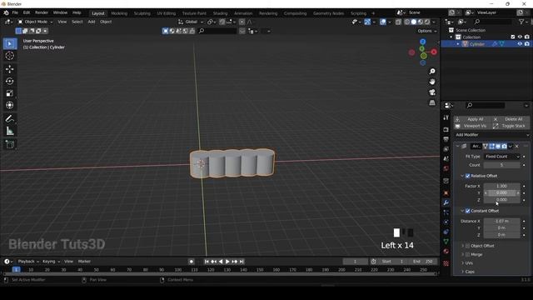533x300 pixels.
Task: Uncheck the Constant Offset checkbox
Action: [468, 211]
